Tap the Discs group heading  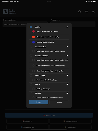[38, 84]
